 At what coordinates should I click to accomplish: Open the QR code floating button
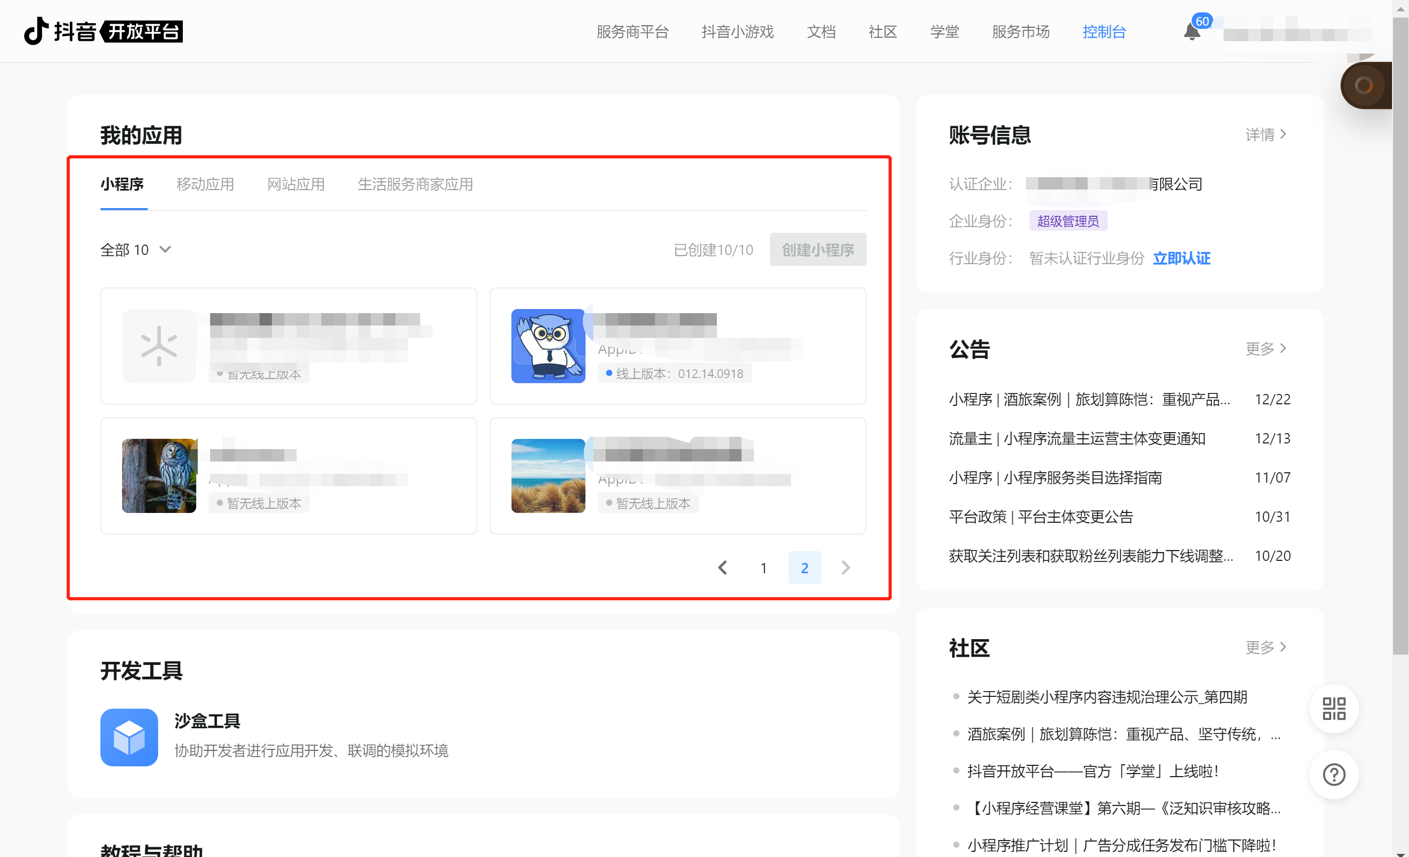tap(1333, 708)
